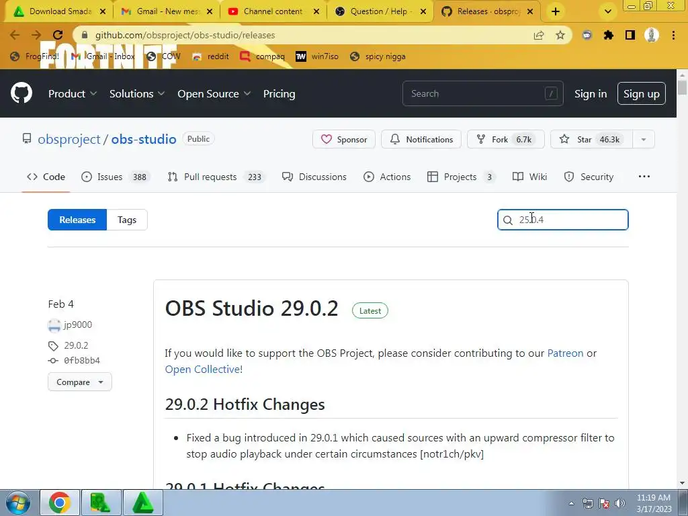This screenshot has width=688, height=516.
Task: Reload the page with the refresh icon
Action: pos(58,35)
